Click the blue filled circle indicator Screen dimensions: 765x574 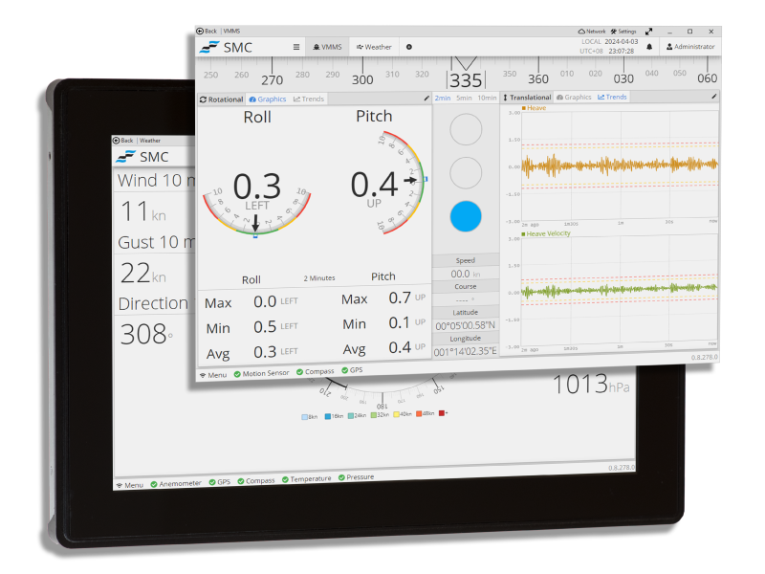(x=466, y=216)
